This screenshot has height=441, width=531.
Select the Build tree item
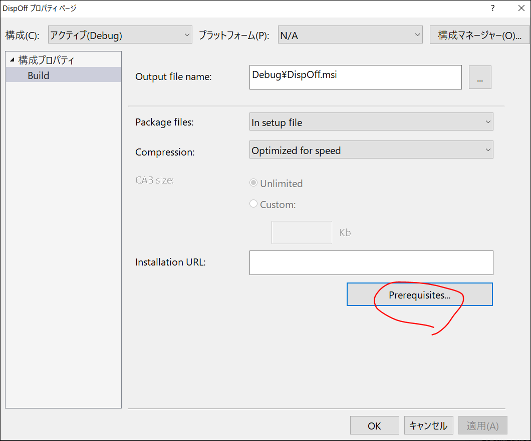point(63,75)
